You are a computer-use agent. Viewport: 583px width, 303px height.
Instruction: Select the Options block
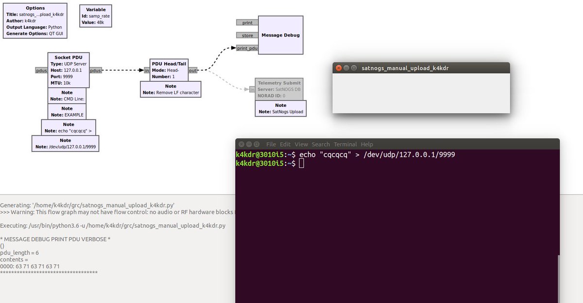click(35, 21)
